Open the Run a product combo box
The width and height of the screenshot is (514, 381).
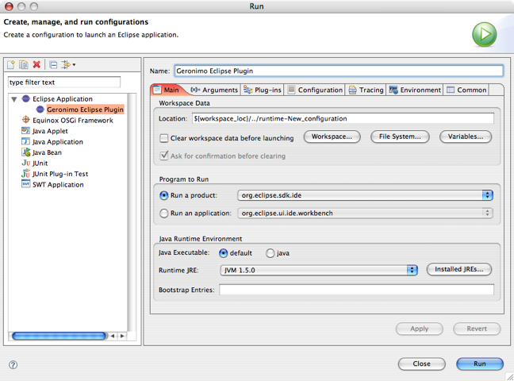[x=365, y=195]
